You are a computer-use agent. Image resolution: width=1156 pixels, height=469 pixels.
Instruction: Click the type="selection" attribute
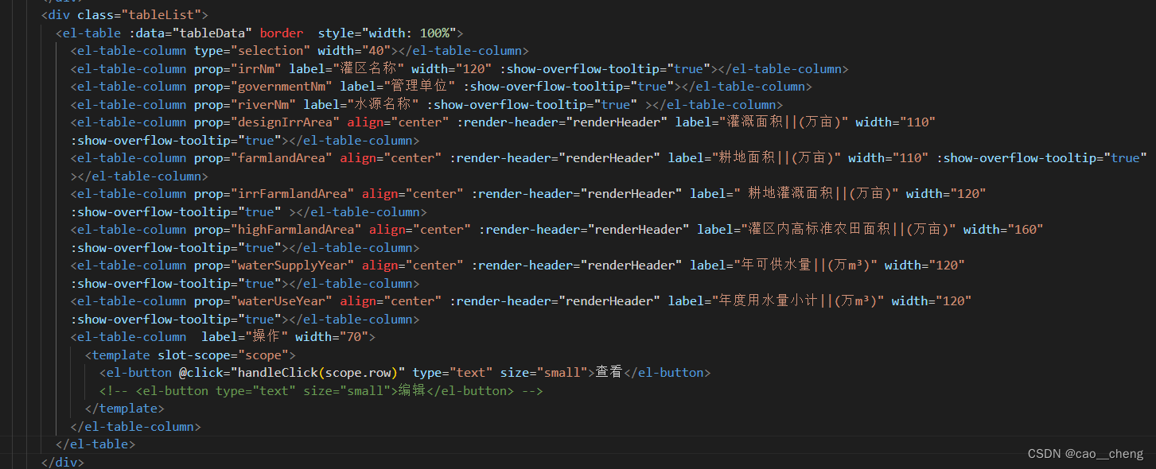pyautogui.click(x=252, y=51)
